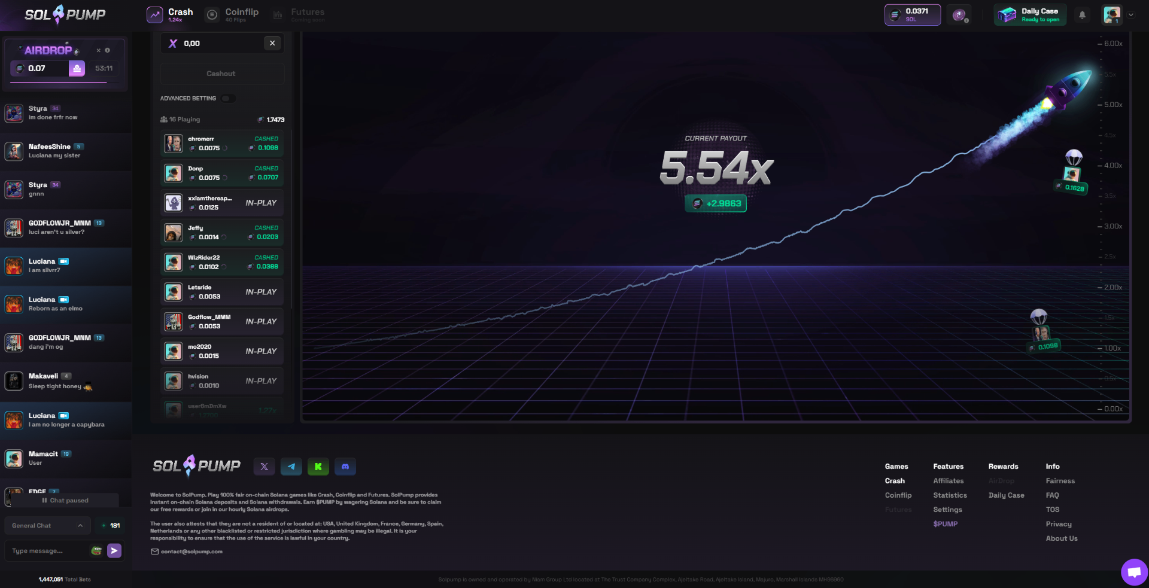Open the live support chat bubble
1149x588 pixels.
(1133, 572)
